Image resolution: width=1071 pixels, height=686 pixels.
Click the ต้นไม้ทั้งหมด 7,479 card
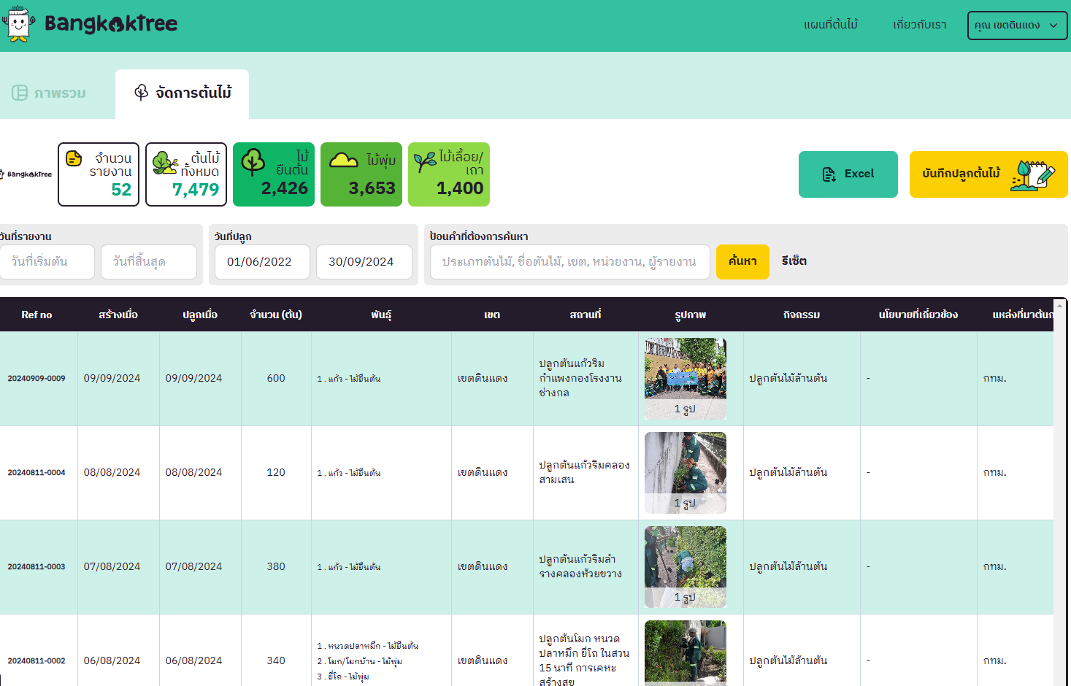186,174
